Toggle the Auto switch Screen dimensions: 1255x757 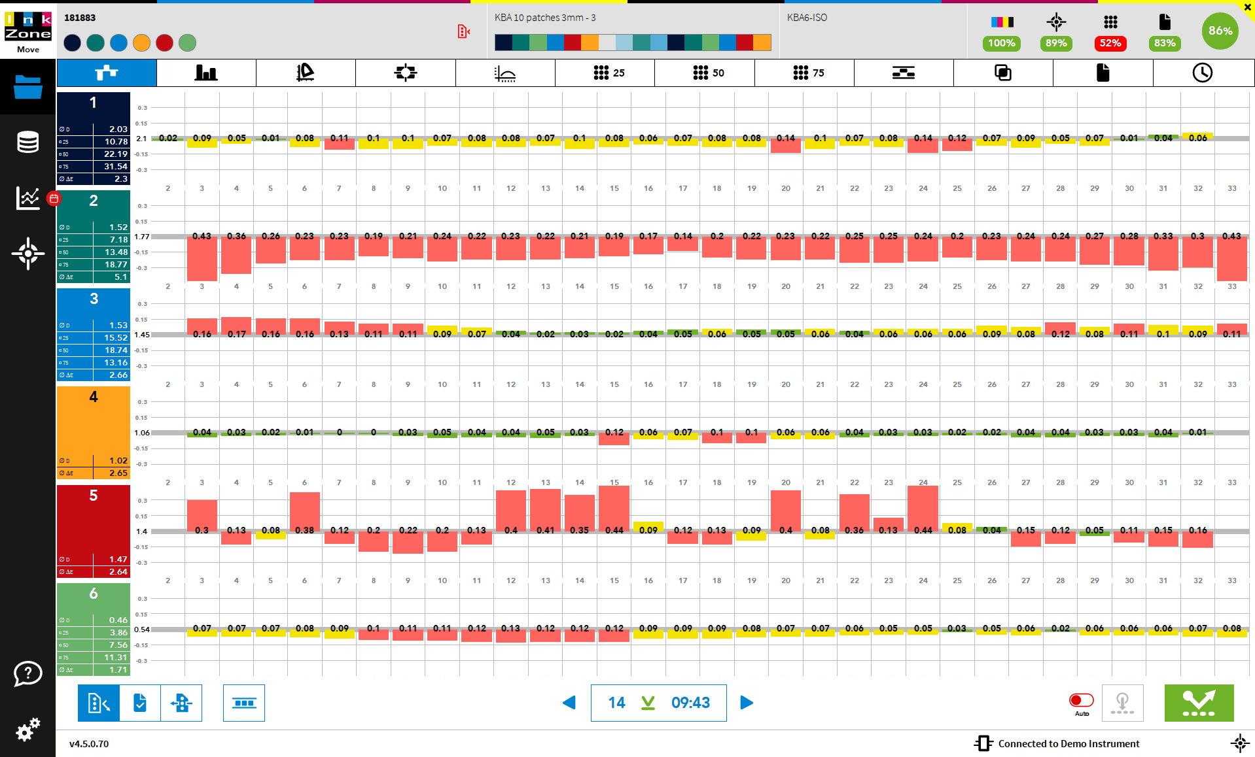point(1082,700)
